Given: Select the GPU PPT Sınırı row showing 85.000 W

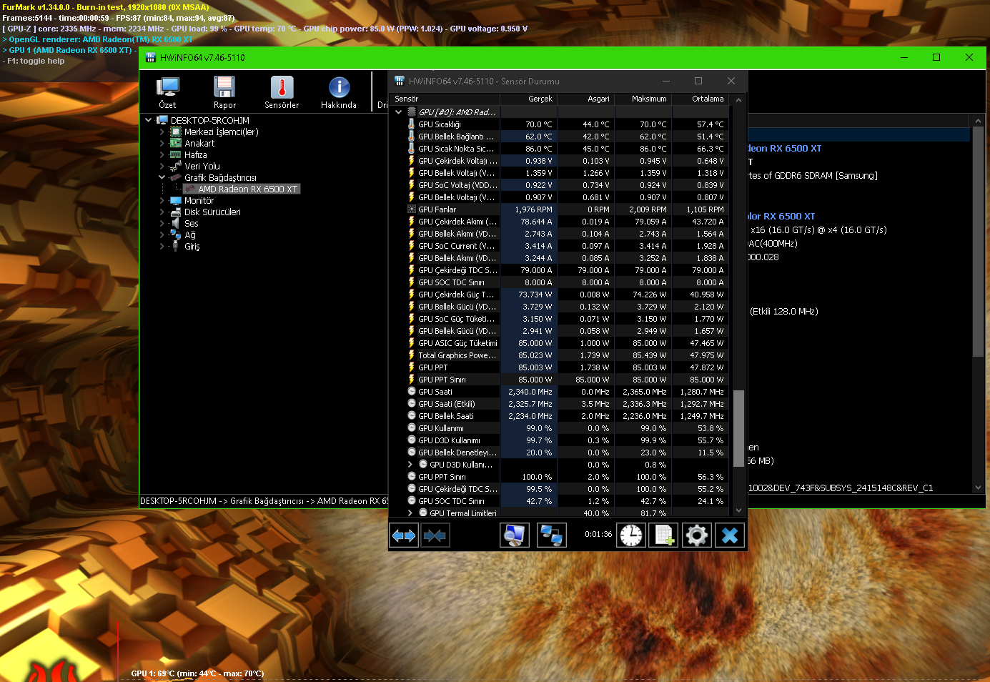Looking at the screenshot, I should (560, 380).
